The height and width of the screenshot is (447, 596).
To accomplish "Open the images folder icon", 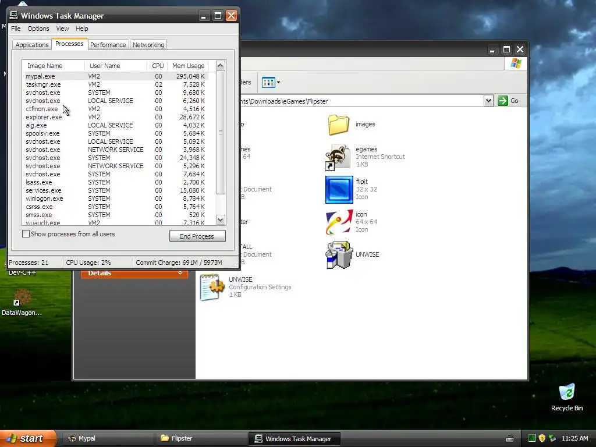I will 338,125.
